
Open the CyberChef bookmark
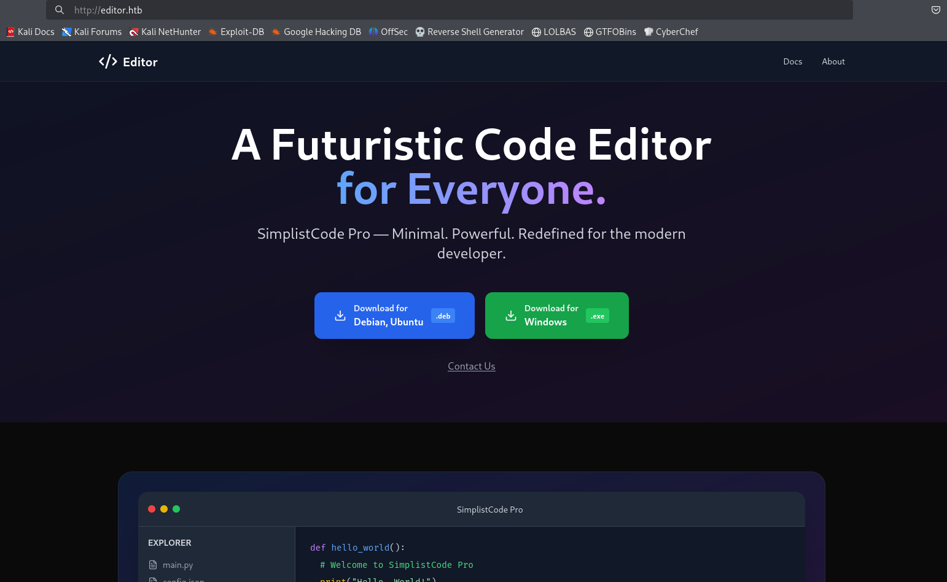pos(671,32)
